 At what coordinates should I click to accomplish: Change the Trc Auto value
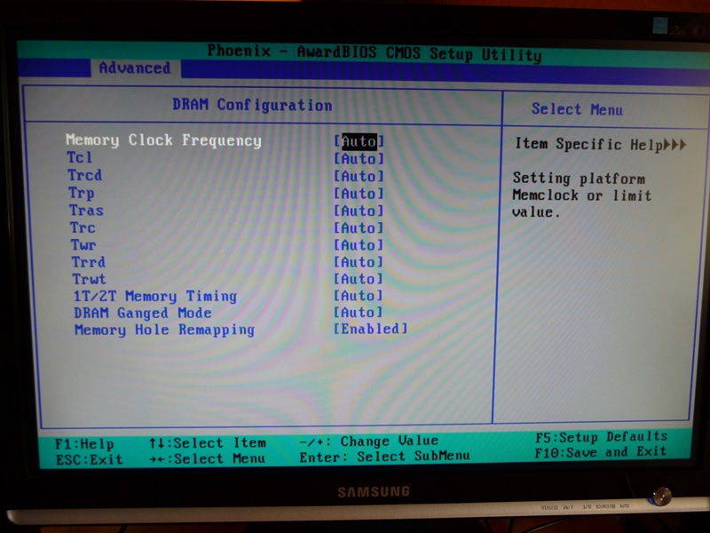click(359, 227)
